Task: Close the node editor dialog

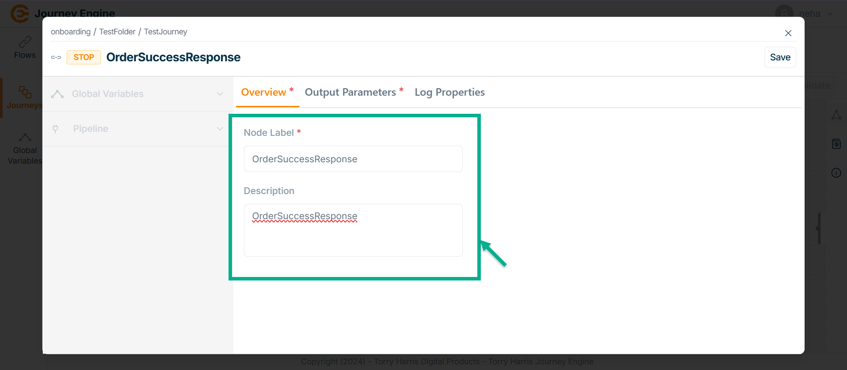Action: click(x=788, y=33)
